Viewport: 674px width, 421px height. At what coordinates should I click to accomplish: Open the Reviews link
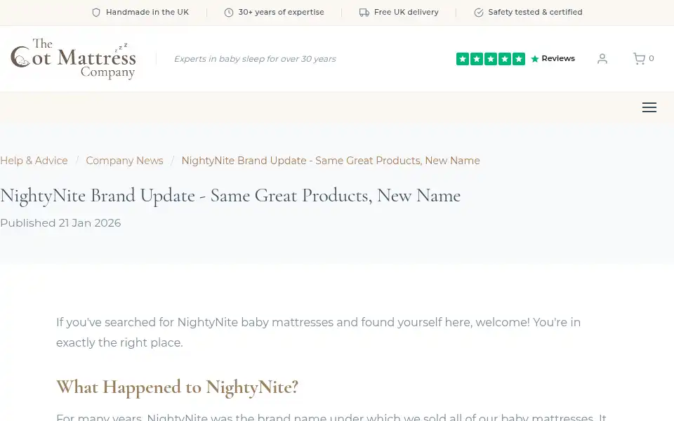coord(558,58)
